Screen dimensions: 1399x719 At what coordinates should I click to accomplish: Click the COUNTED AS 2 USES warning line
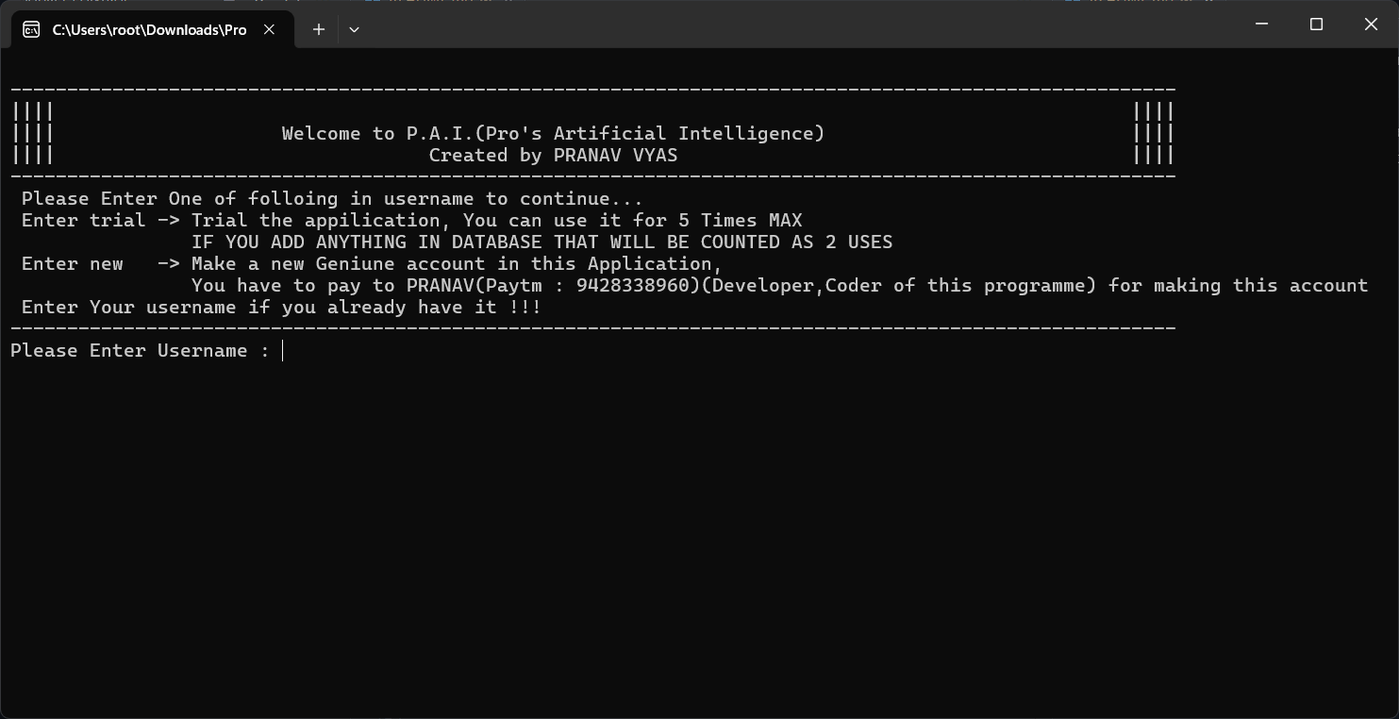(541, 242)
